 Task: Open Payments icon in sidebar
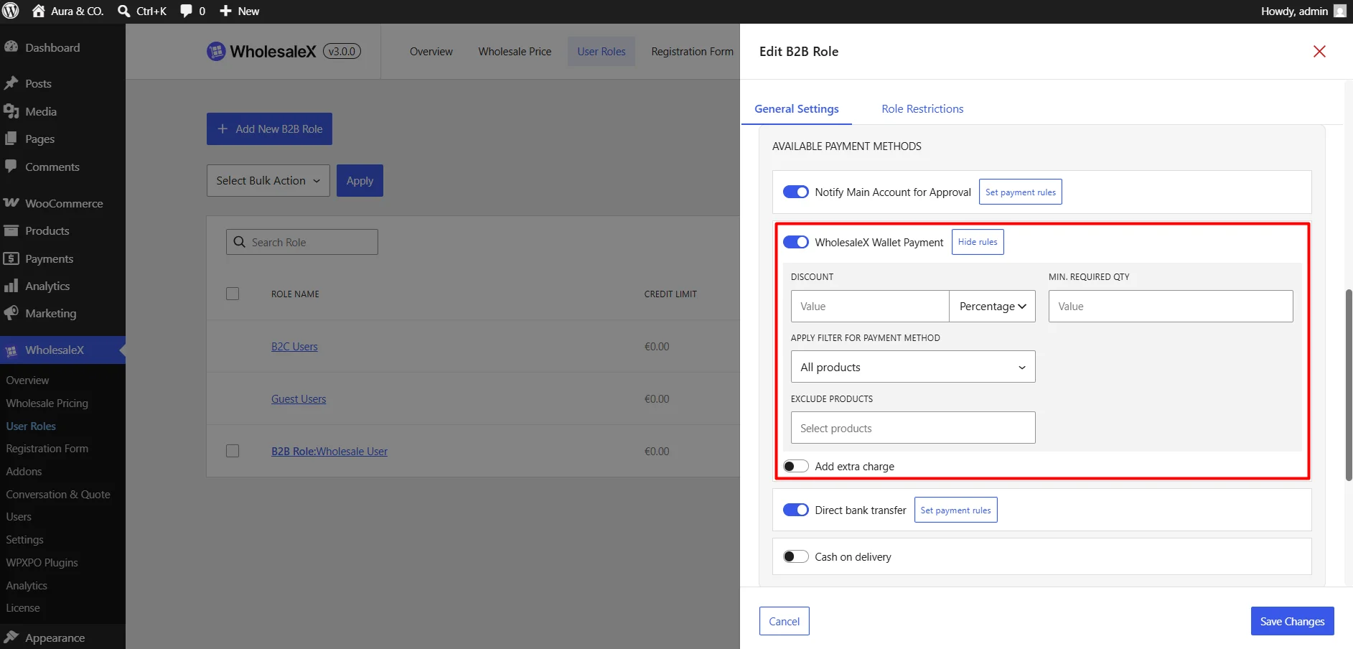pos(11,258)
